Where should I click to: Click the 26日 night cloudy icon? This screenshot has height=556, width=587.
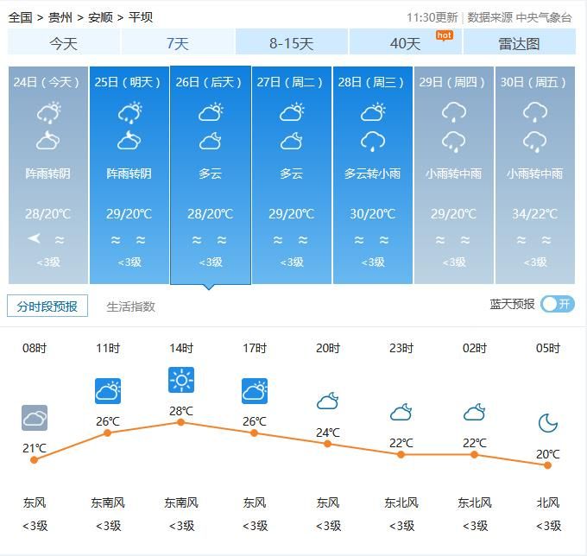click(211, 141)
